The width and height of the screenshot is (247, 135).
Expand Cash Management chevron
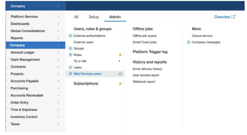[58, 60]
